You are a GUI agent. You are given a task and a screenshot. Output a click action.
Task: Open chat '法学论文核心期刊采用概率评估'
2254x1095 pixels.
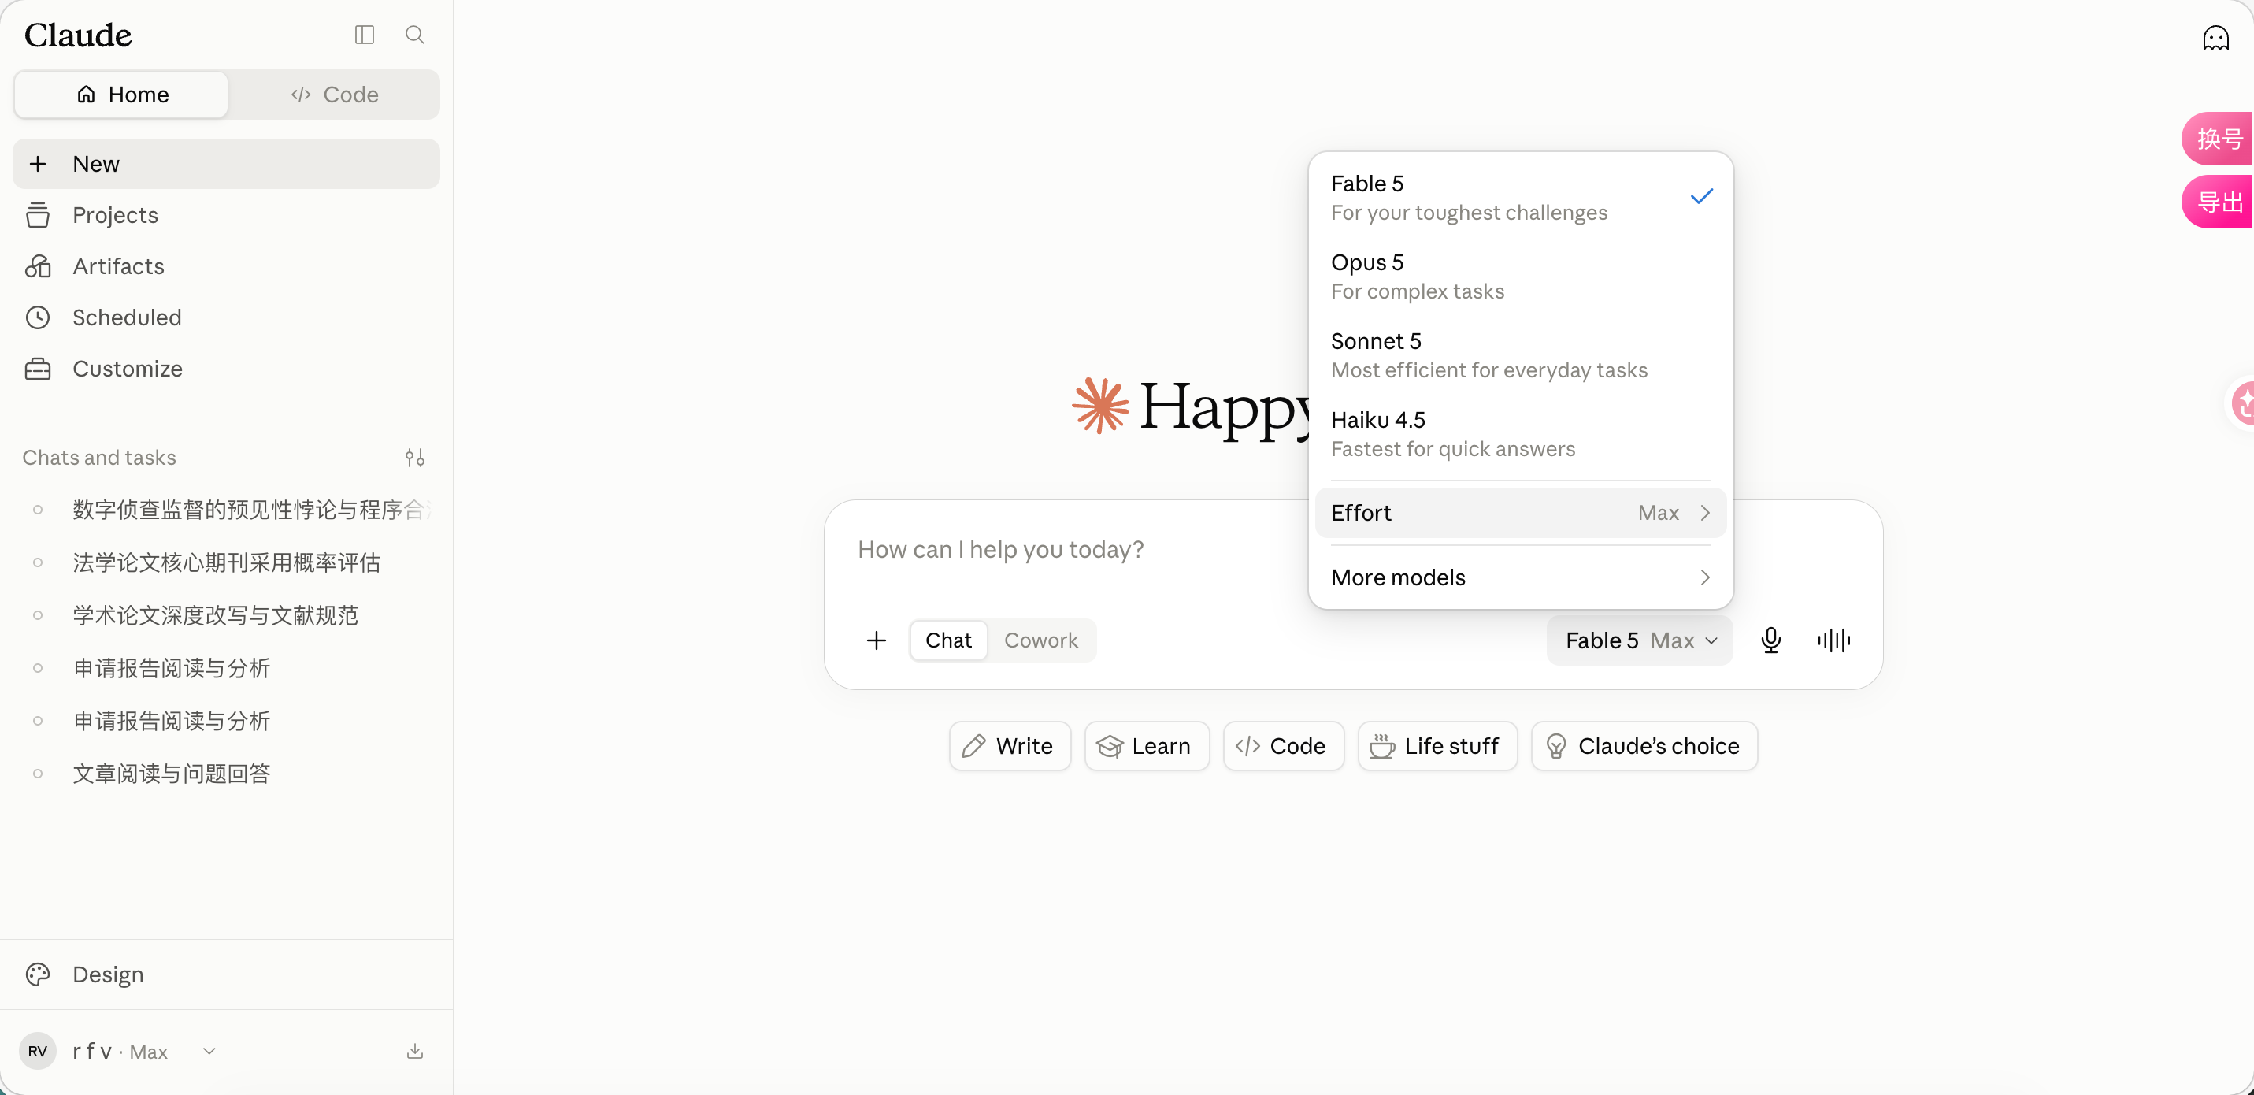[x=226, y=562]
